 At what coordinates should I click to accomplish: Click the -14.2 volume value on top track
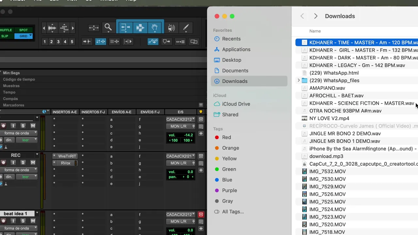tap(188, 135)
